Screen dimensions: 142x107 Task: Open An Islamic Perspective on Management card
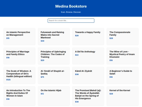(19, 36)
